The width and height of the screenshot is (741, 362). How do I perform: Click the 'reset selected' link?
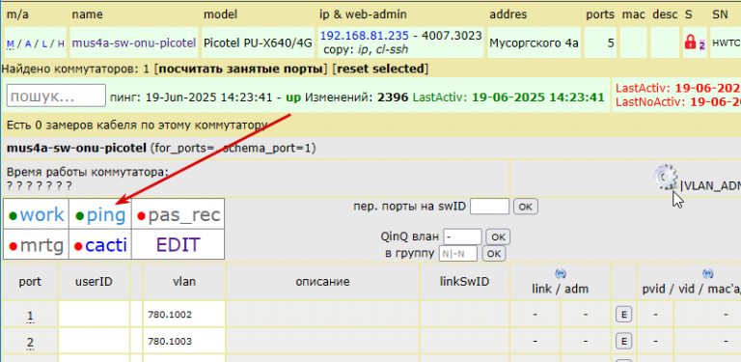pyautogui.click(x=380, y=69)
